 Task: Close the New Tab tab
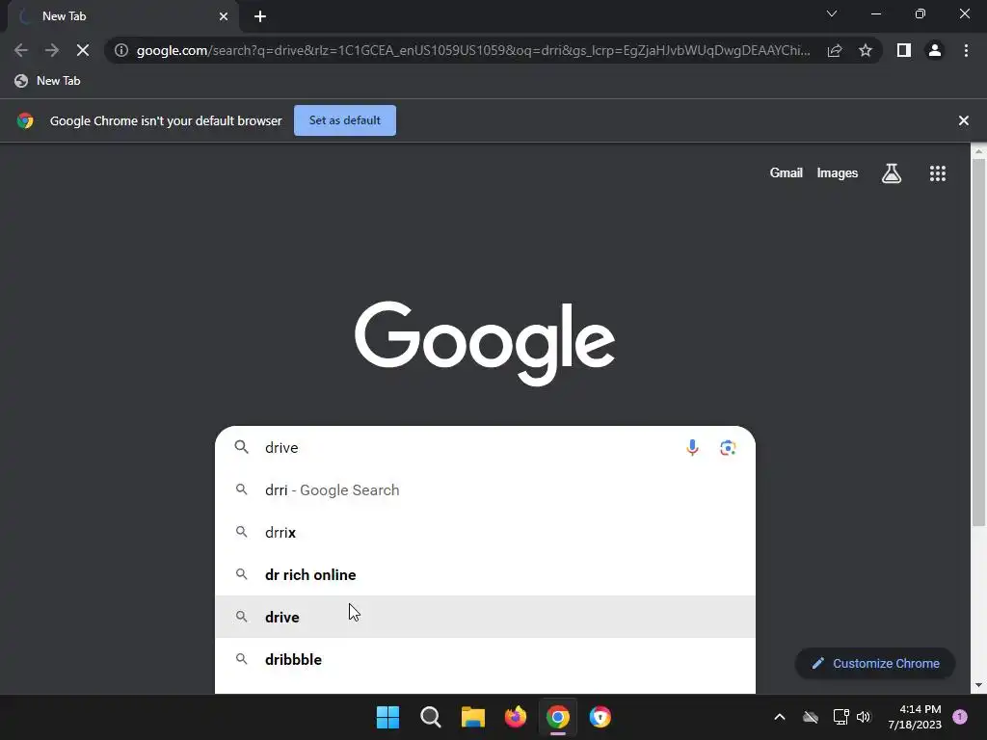pyautogui.click(x=224, y=16)
